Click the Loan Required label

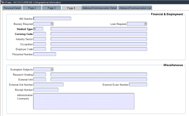(x=118, y=24)
